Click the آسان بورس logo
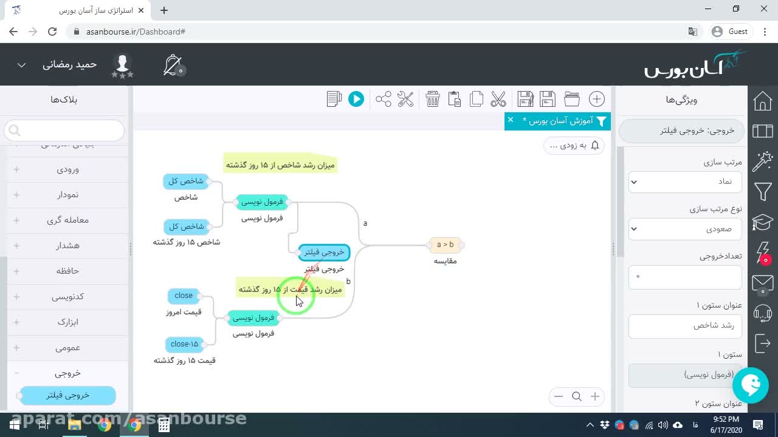This screenshot has height=437, width=778. click(x=695, y=64)
